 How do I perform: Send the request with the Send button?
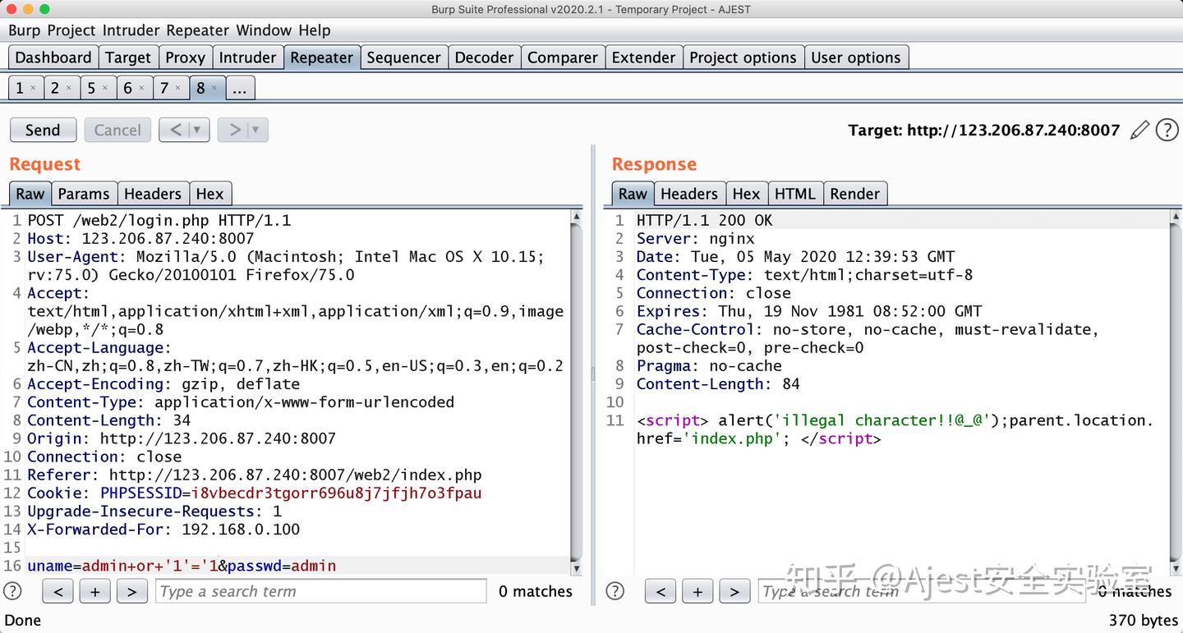point(43,130)
